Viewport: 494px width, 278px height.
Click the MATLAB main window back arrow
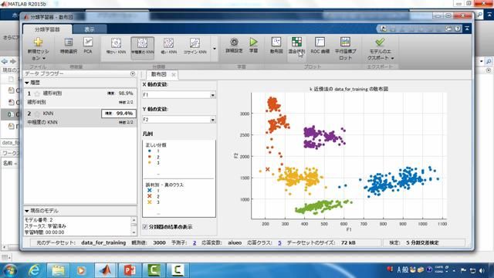(x=5, y=61)
